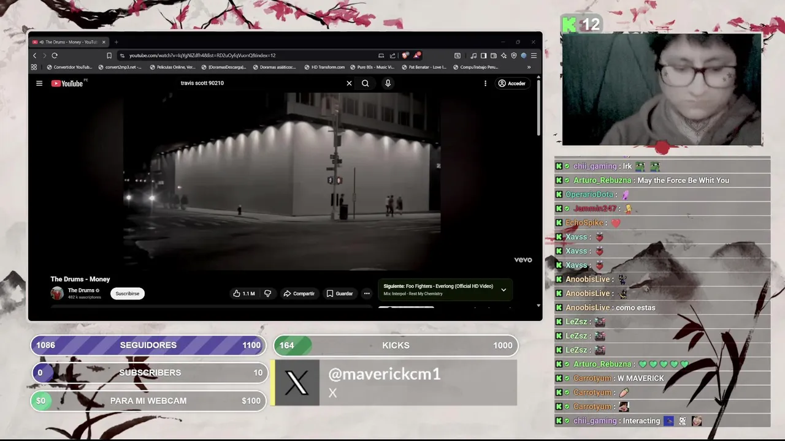Viewport: 785px width, 441px height.
Task: Open the CompuTrabajo Peru bookmark
Action: coord(475,67)
